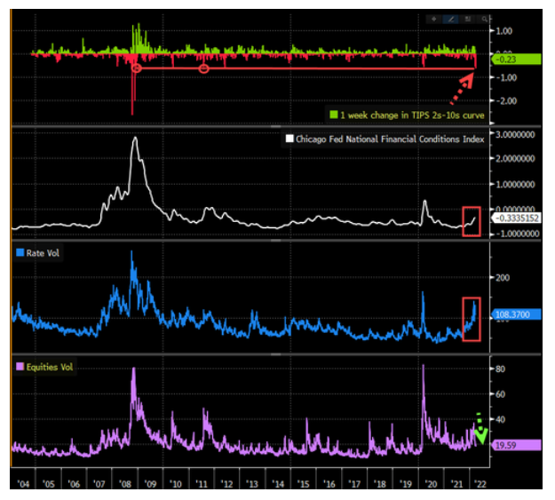Image resolution: width=555 pixels, height=500 pixels.
Task: Click the 3.0000000 axis label
Action: 515,135
